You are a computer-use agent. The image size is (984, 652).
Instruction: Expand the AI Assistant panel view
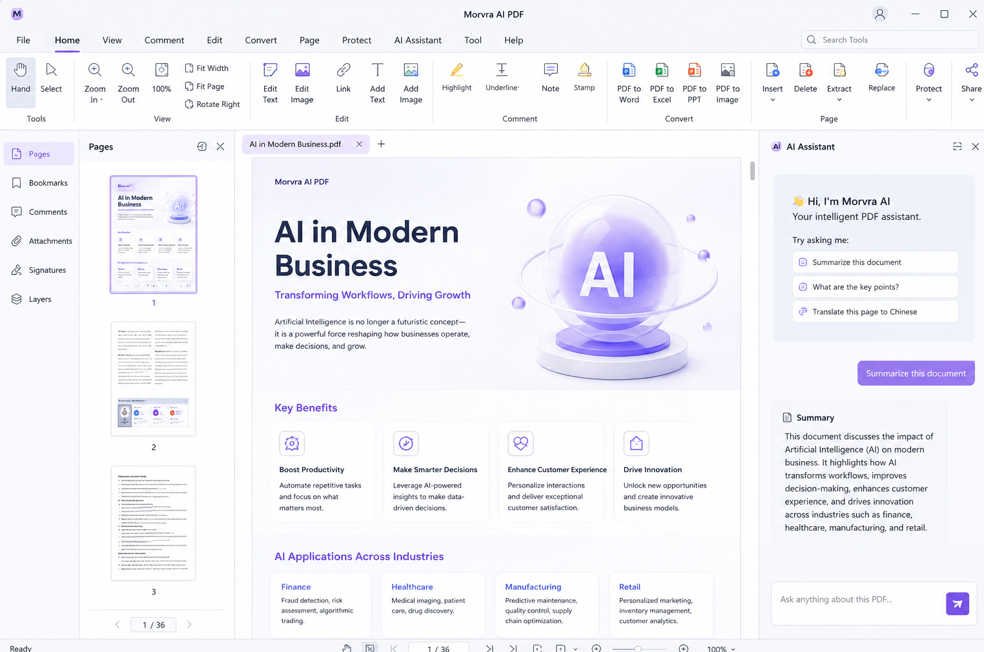tap(957, 146)
